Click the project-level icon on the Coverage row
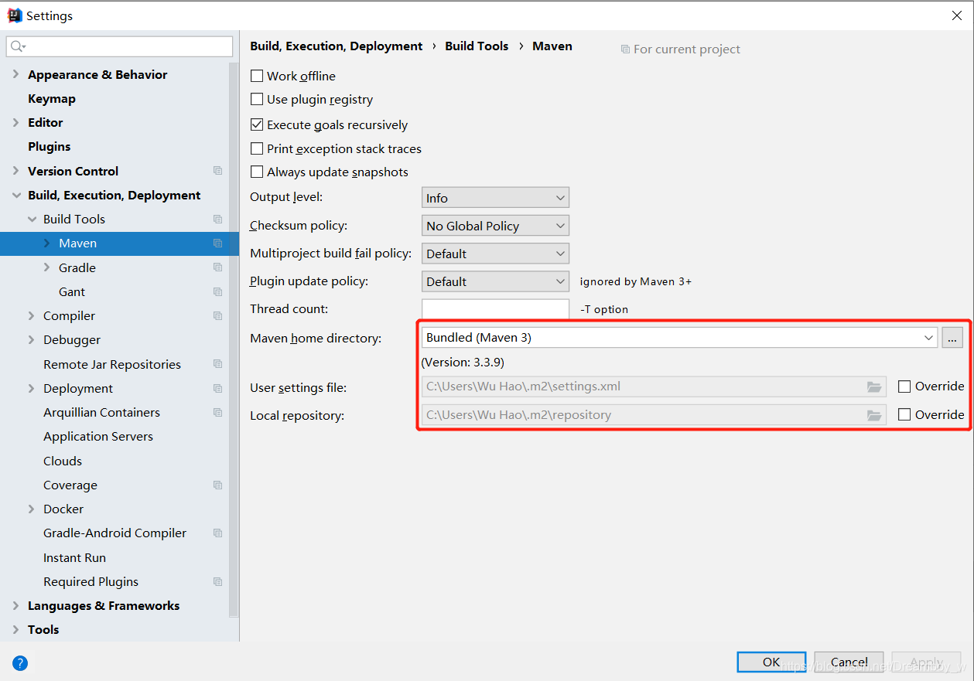Viewport: 974px width, 681px height. coord(218,485)
